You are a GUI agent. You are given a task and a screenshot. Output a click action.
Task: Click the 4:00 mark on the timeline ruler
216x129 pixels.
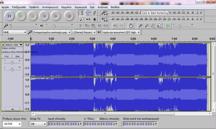113,39
